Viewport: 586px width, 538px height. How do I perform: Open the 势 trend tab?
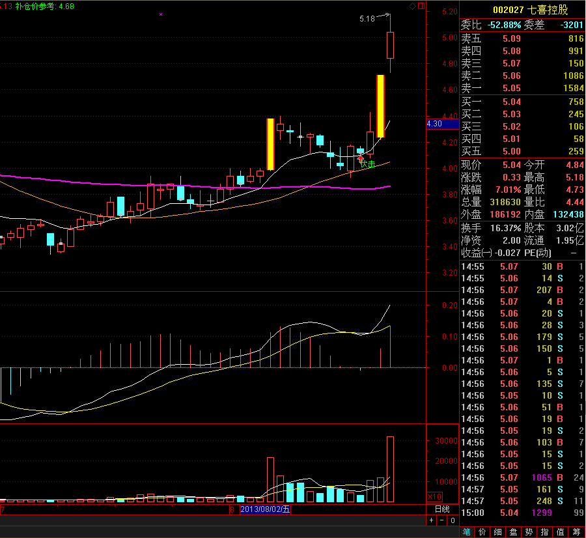click(x=529, y=531)
